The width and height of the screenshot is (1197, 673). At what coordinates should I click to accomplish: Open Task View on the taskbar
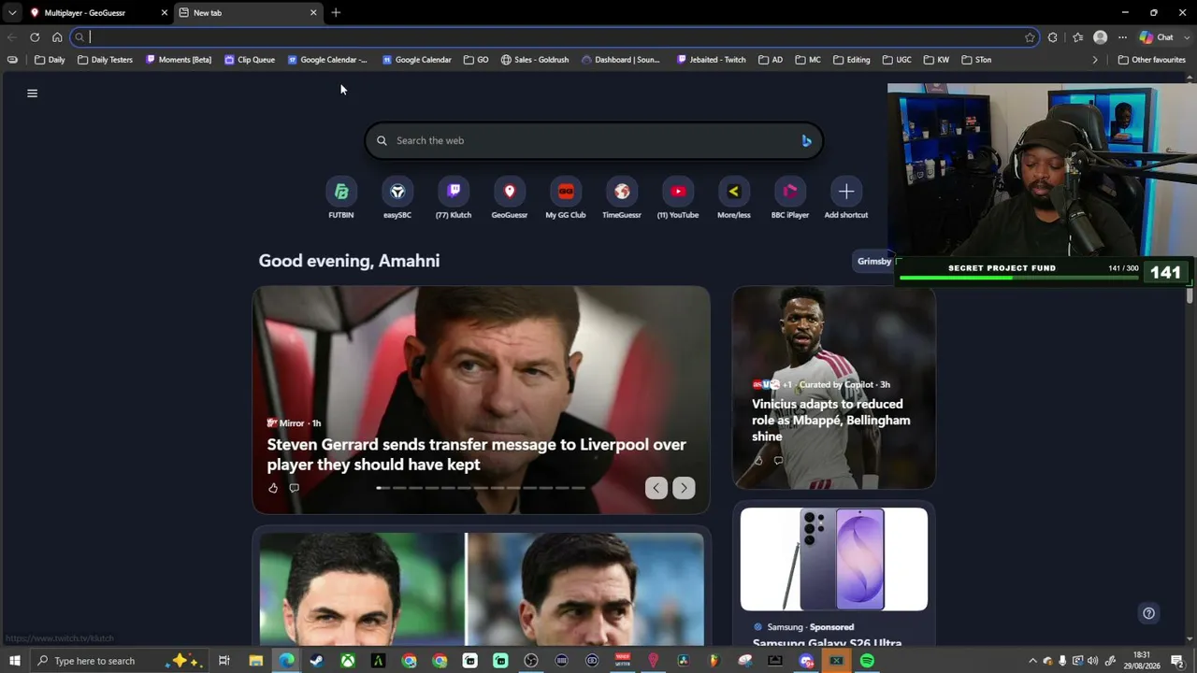[x=224, y=661]
